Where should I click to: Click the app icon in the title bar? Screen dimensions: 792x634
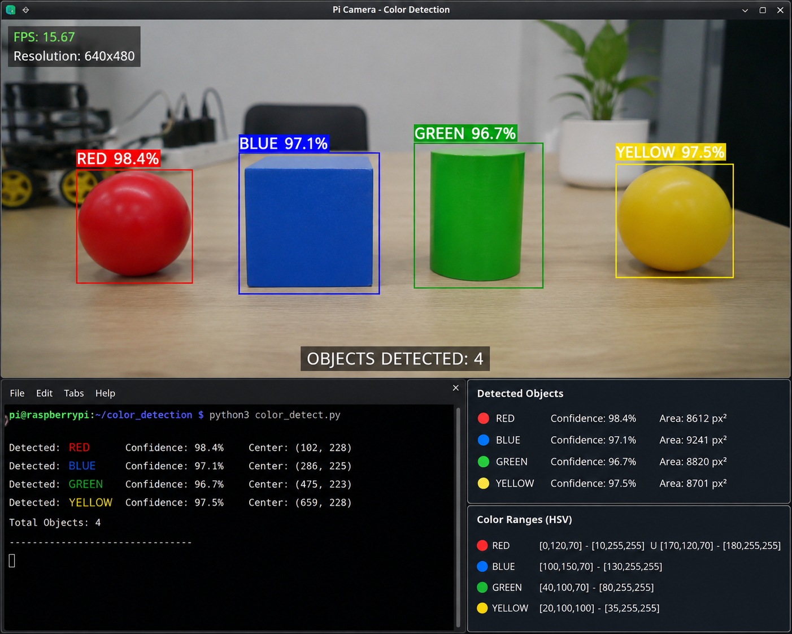tap(10, 10)
